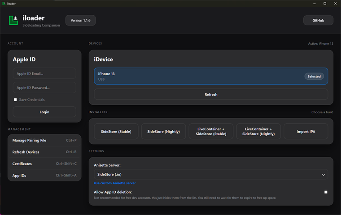The height and width of the screenshot is (215, 341).
Task: Click the Choose a build text
Action: [322, 112]
